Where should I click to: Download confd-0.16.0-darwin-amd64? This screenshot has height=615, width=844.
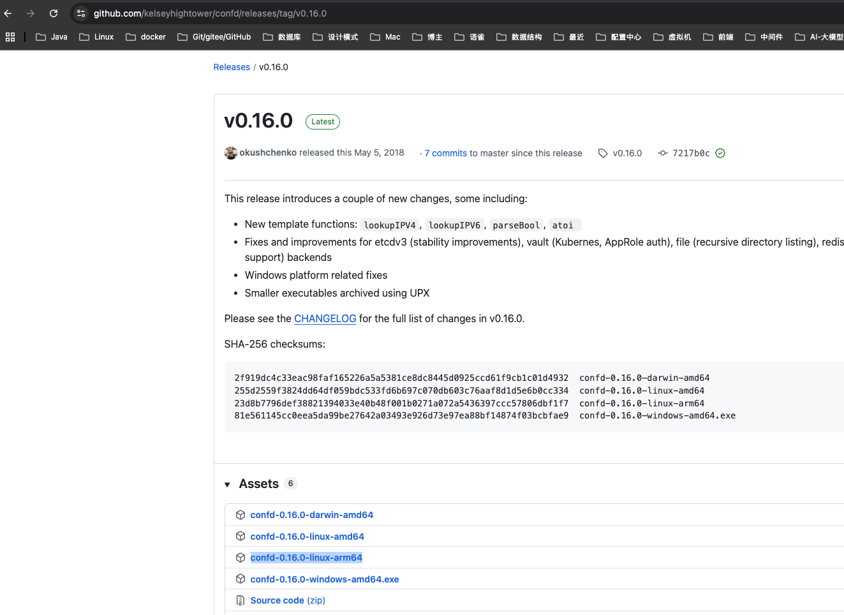click(312, 515)
